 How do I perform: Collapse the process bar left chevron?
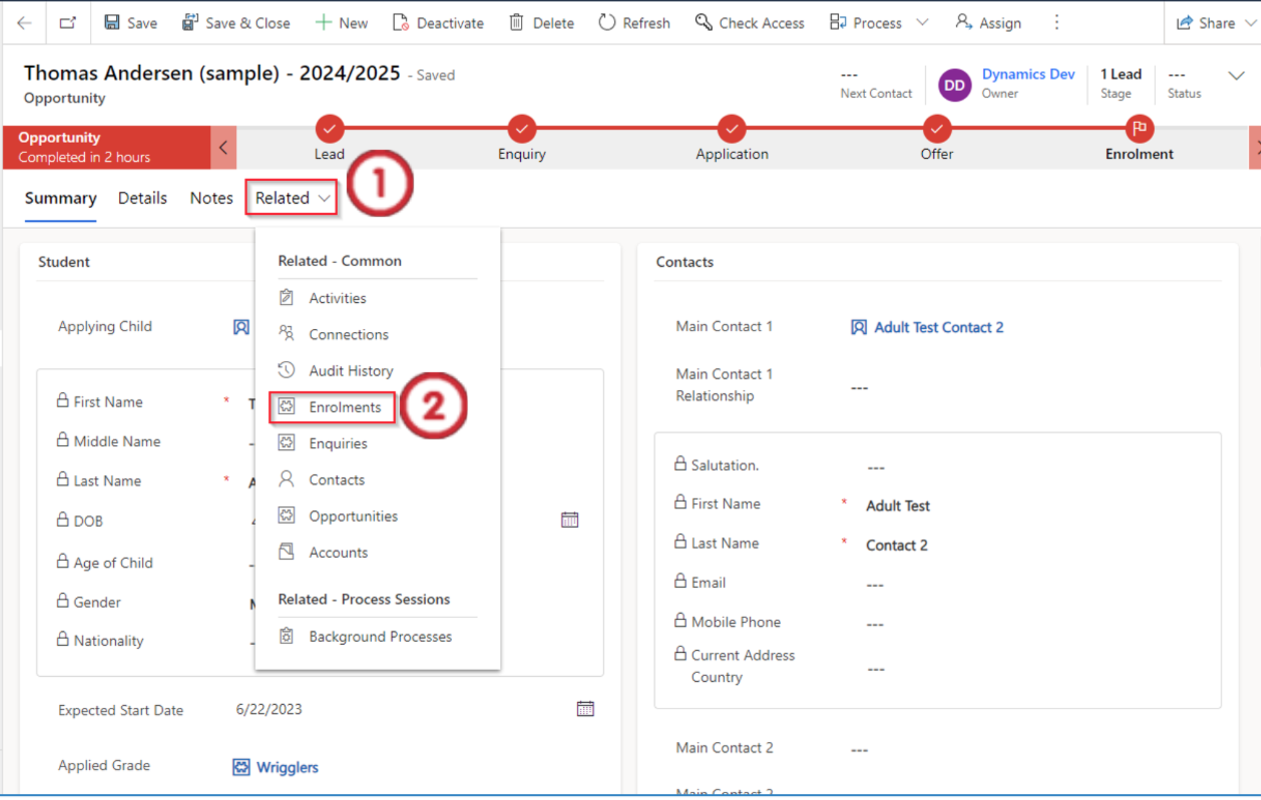click(x=224, y=147)
